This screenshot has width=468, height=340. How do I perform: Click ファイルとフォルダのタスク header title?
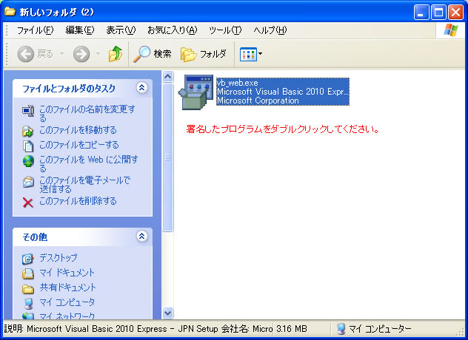[x=69, y=88]
